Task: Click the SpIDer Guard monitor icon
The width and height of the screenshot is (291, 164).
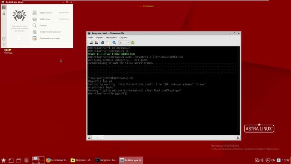Action: coord(35,13)
